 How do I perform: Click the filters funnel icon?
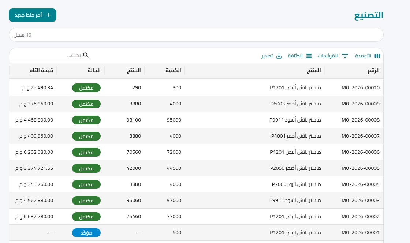coord(345,56)
